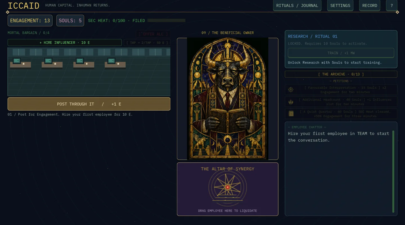
Task: Open The Archive 0/13 panel
Action: 341,74
